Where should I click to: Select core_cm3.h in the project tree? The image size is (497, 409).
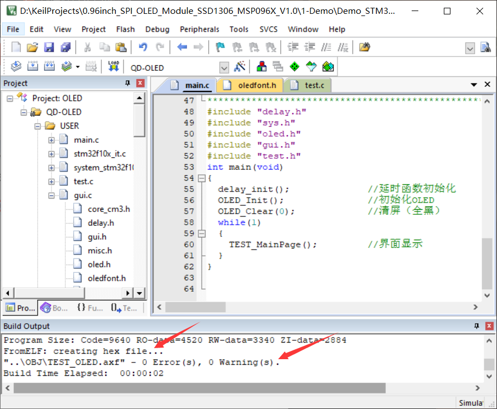(109, 209)
